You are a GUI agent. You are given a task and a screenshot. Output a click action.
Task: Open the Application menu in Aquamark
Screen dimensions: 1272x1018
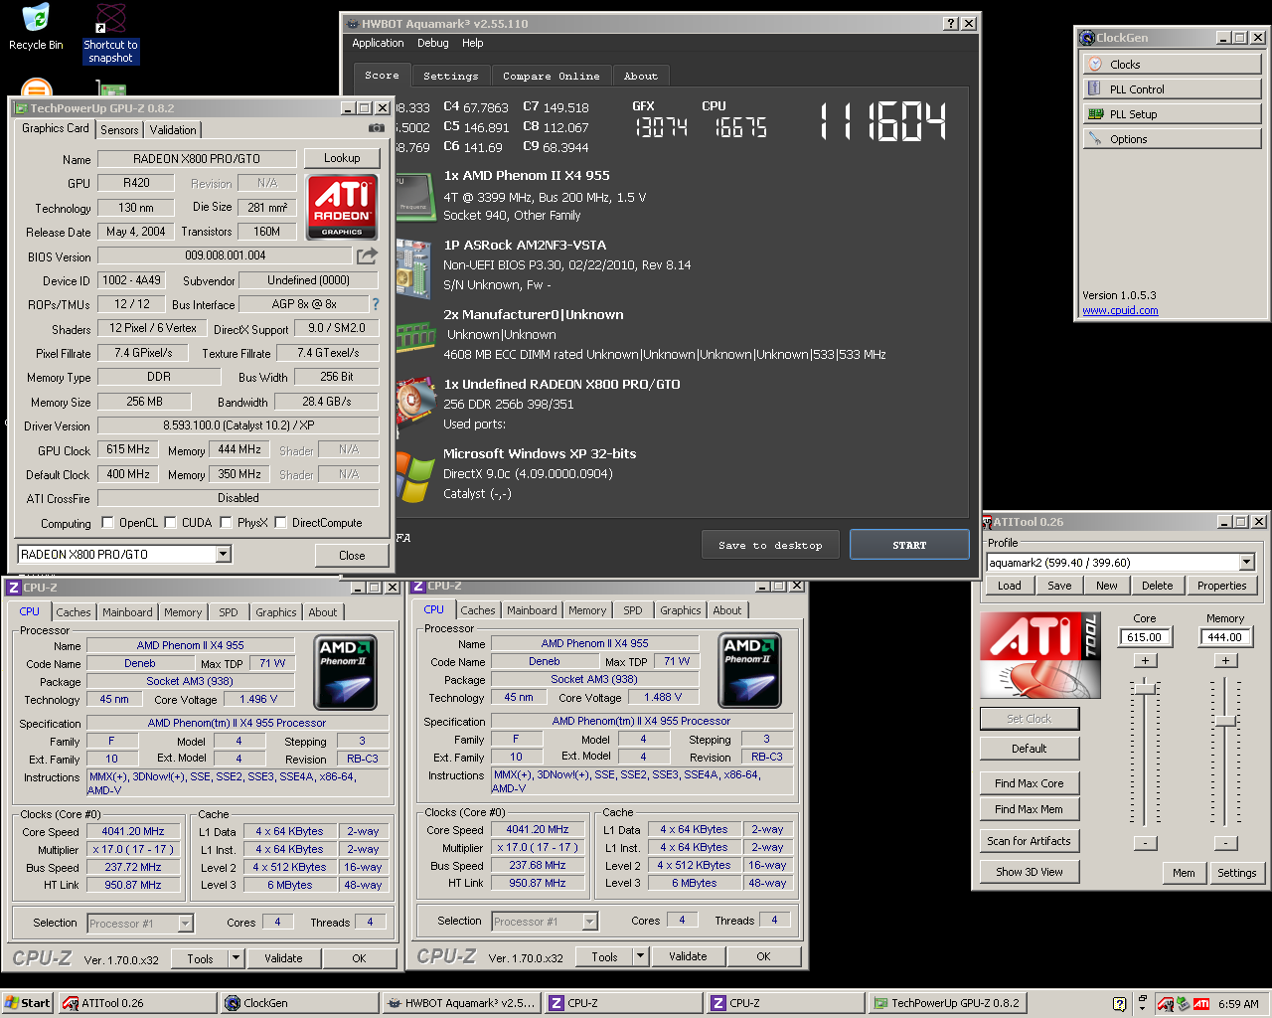pyautogui.click(x=378, y=44)
